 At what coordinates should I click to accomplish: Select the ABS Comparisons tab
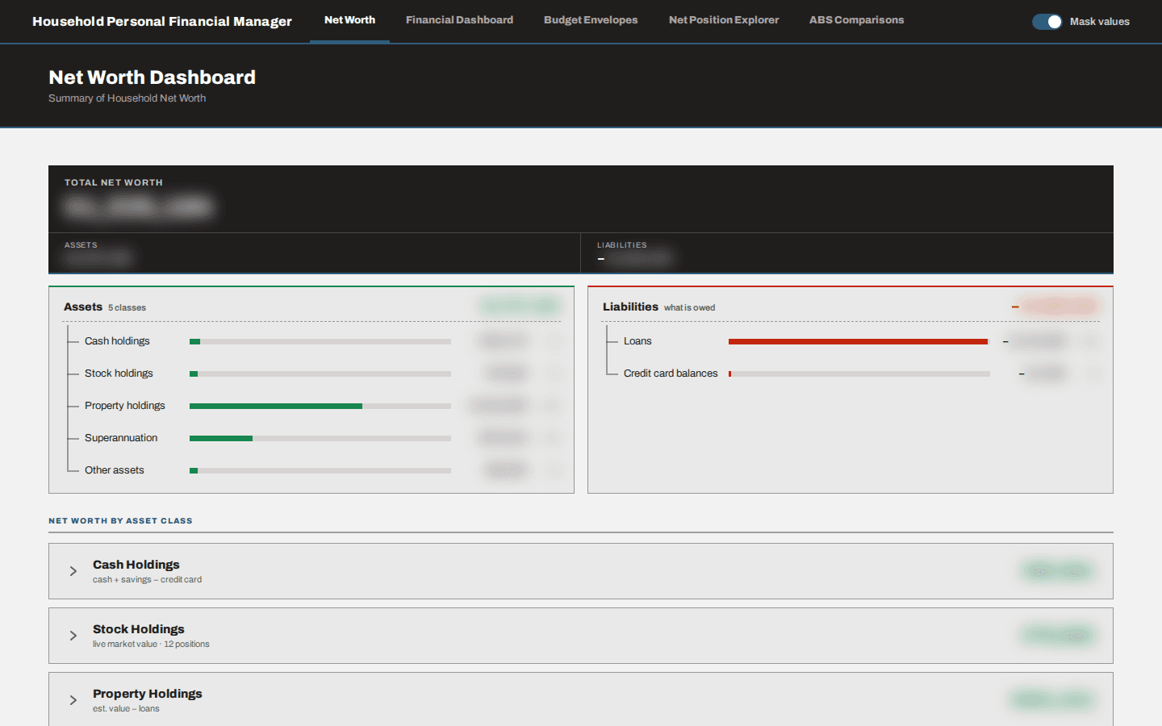click(856, 20)
